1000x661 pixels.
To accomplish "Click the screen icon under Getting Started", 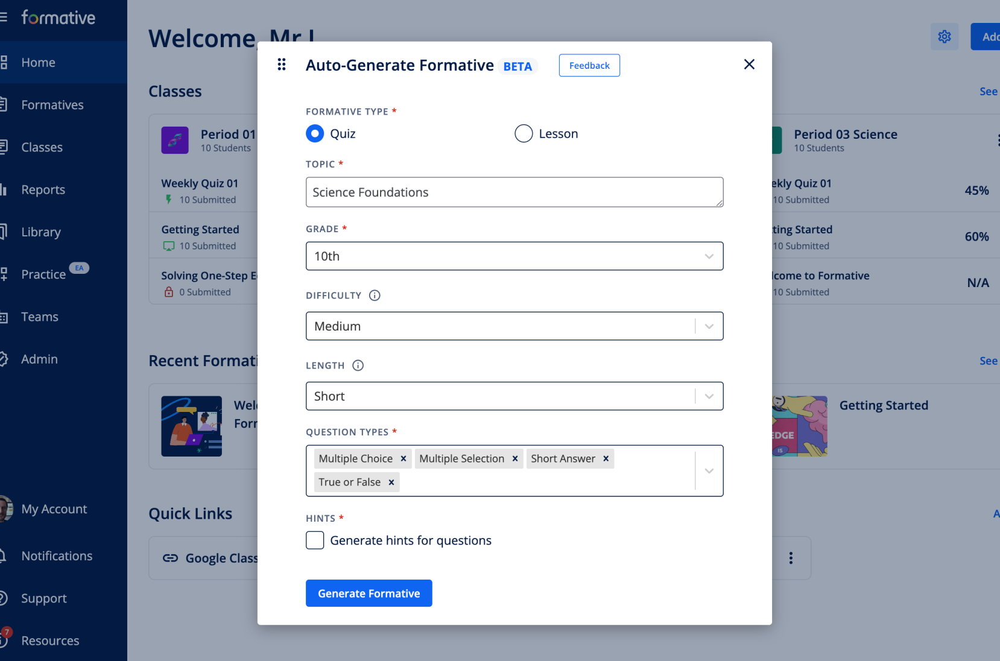I will [169, 246].
